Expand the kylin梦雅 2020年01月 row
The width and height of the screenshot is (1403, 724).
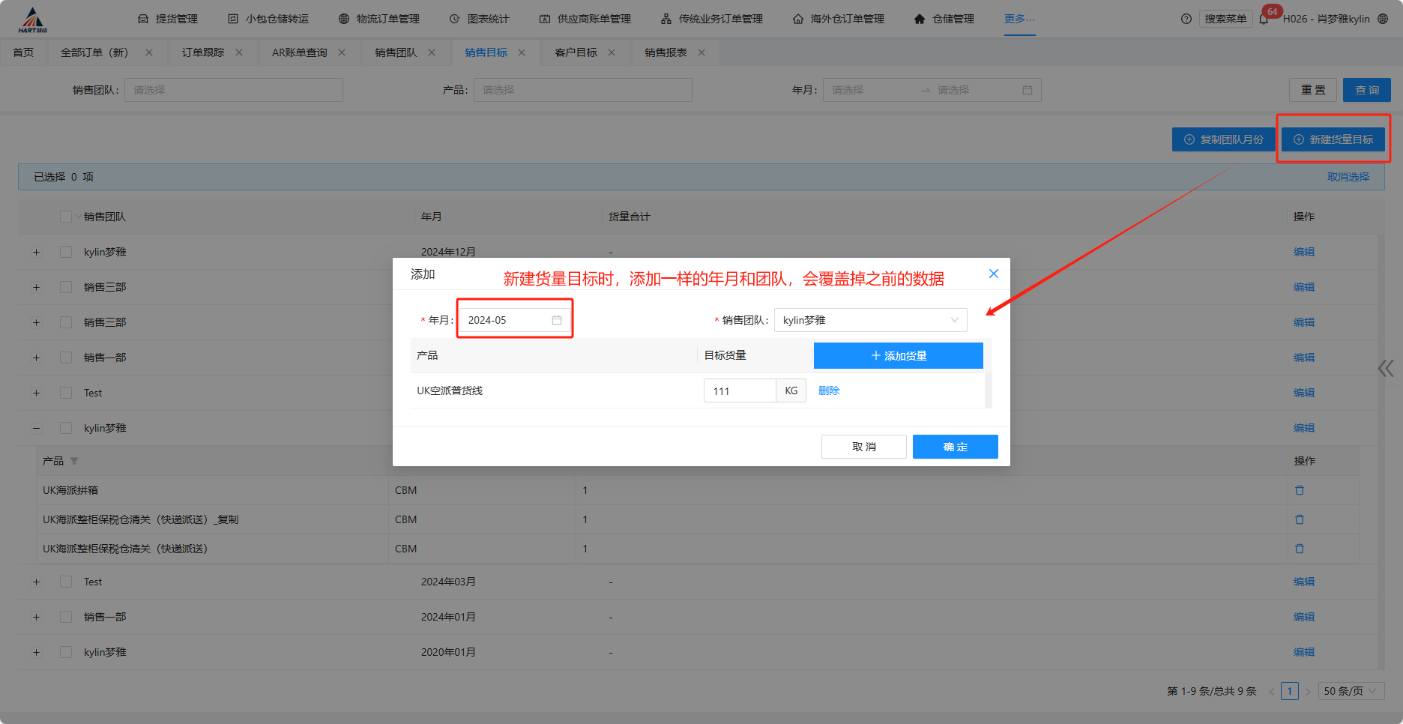tap(36, 652)
